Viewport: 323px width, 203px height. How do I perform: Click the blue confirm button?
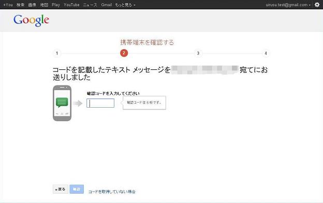[x=77, y=189]
